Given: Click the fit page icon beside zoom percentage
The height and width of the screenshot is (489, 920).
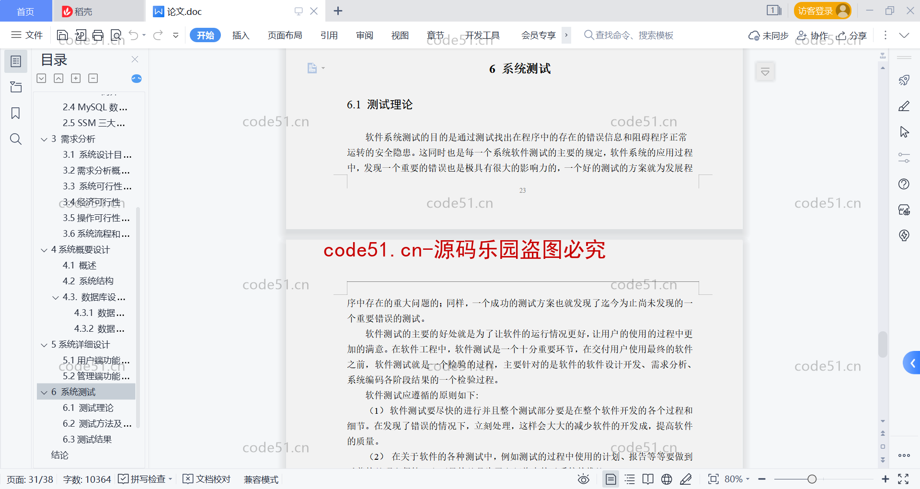Looking at the screenshot, I should pyautogui.click(x=713, y=479).
